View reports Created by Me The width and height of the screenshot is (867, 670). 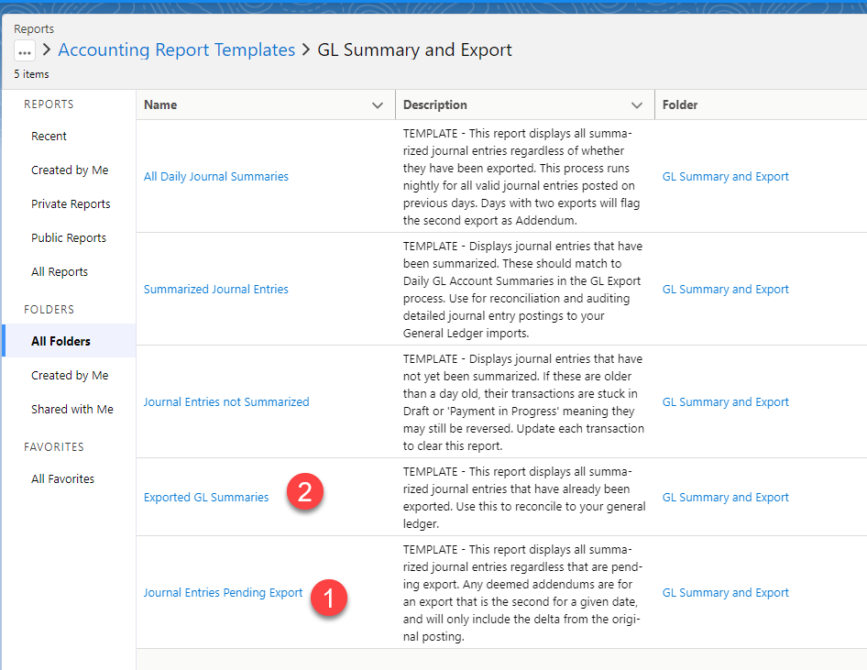click(x=70, y=170)
